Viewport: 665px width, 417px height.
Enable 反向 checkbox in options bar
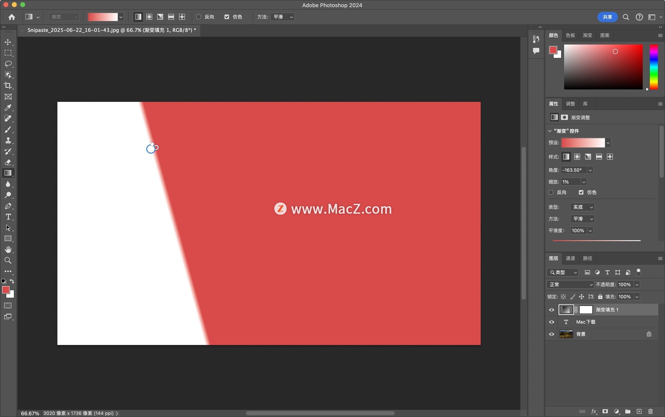pos(198,17)
